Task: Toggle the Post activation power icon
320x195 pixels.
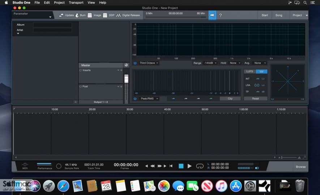Action: (81, 87)
